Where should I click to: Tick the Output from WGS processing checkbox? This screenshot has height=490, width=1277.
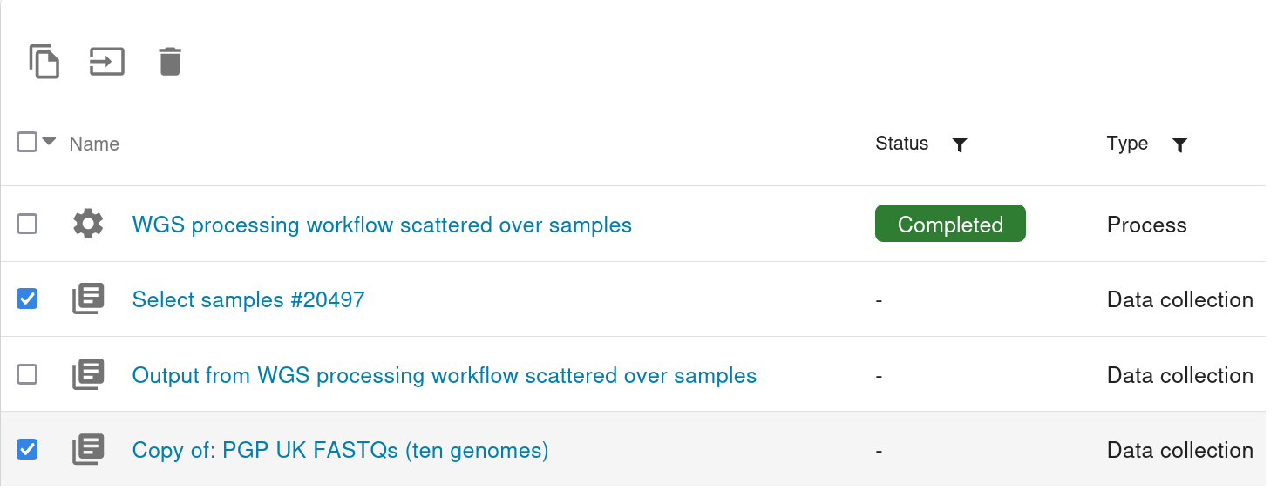28,375
